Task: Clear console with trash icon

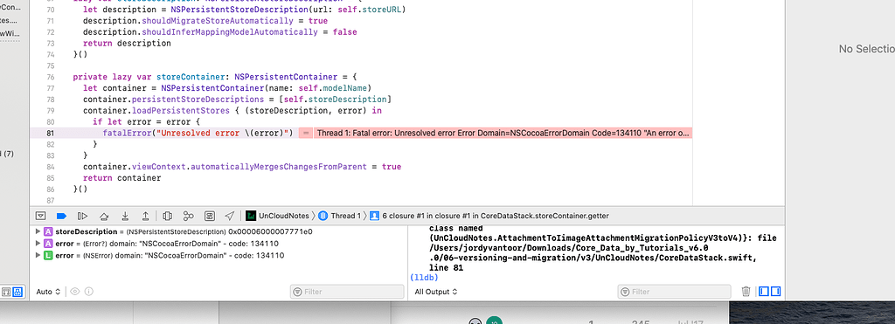Action: 746,292
